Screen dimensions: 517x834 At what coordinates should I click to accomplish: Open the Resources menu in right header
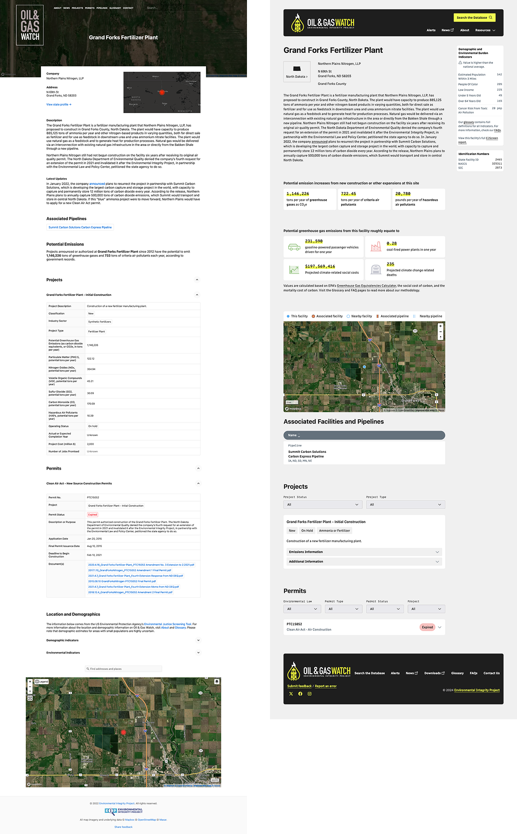tap(485, 30)
